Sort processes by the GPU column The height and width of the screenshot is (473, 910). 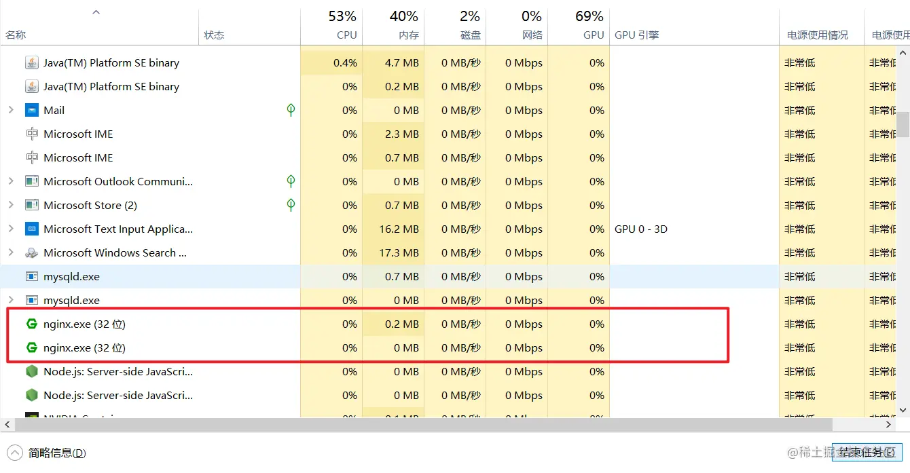594,35
